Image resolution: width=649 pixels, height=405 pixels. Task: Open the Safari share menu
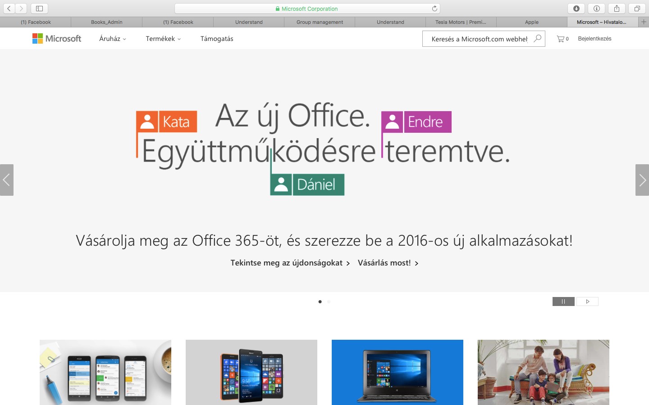[x=617, y=9]
